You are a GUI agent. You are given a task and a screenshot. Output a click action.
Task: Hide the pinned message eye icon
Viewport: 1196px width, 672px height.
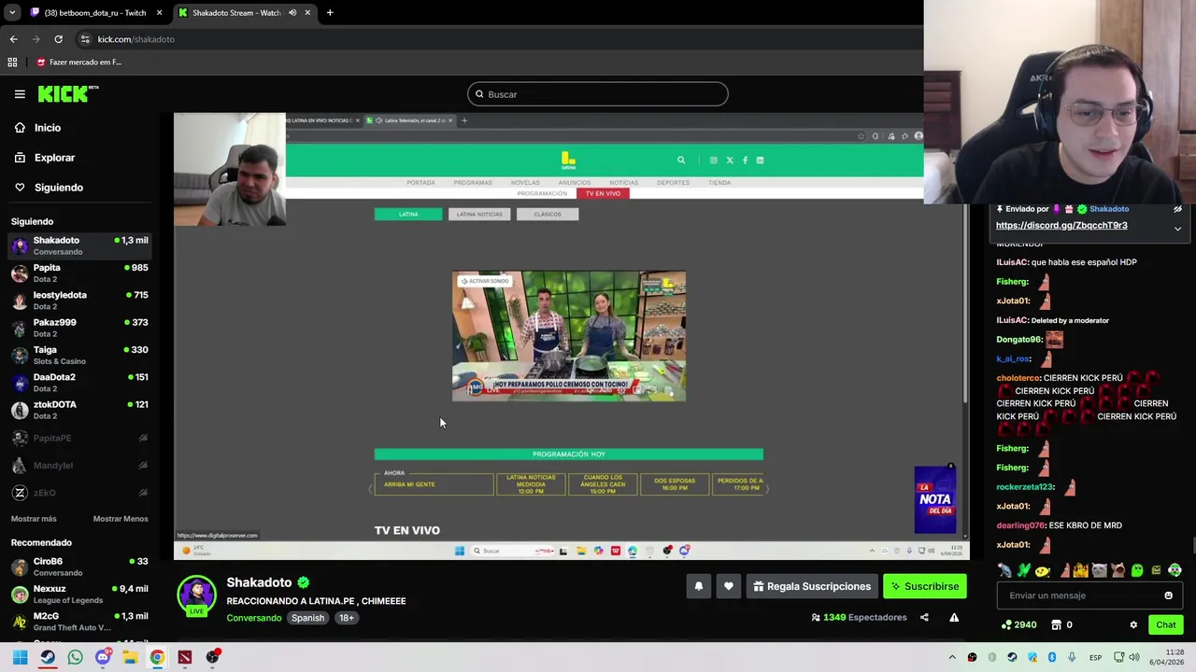[x=1177, y=209]
